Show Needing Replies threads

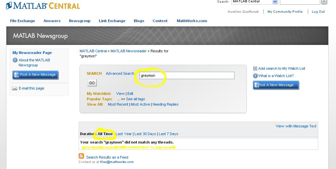165,104
